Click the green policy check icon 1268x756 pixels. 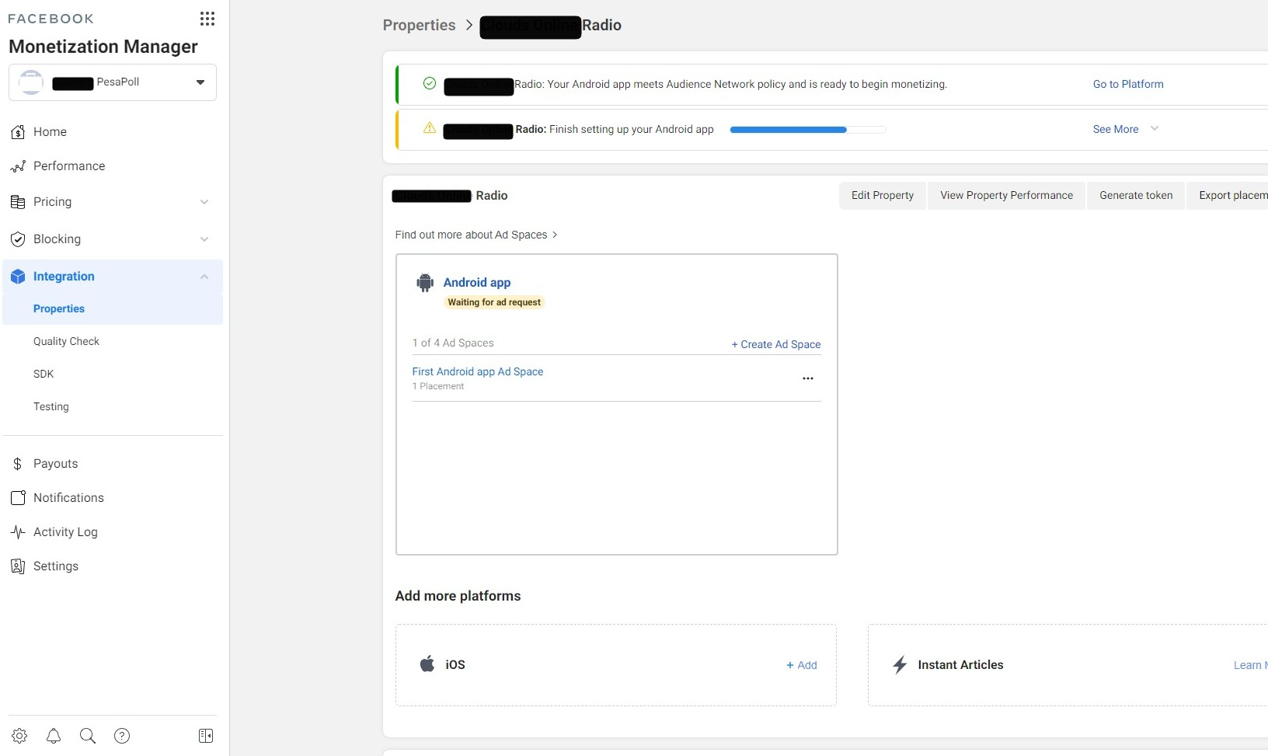point(430,83)
